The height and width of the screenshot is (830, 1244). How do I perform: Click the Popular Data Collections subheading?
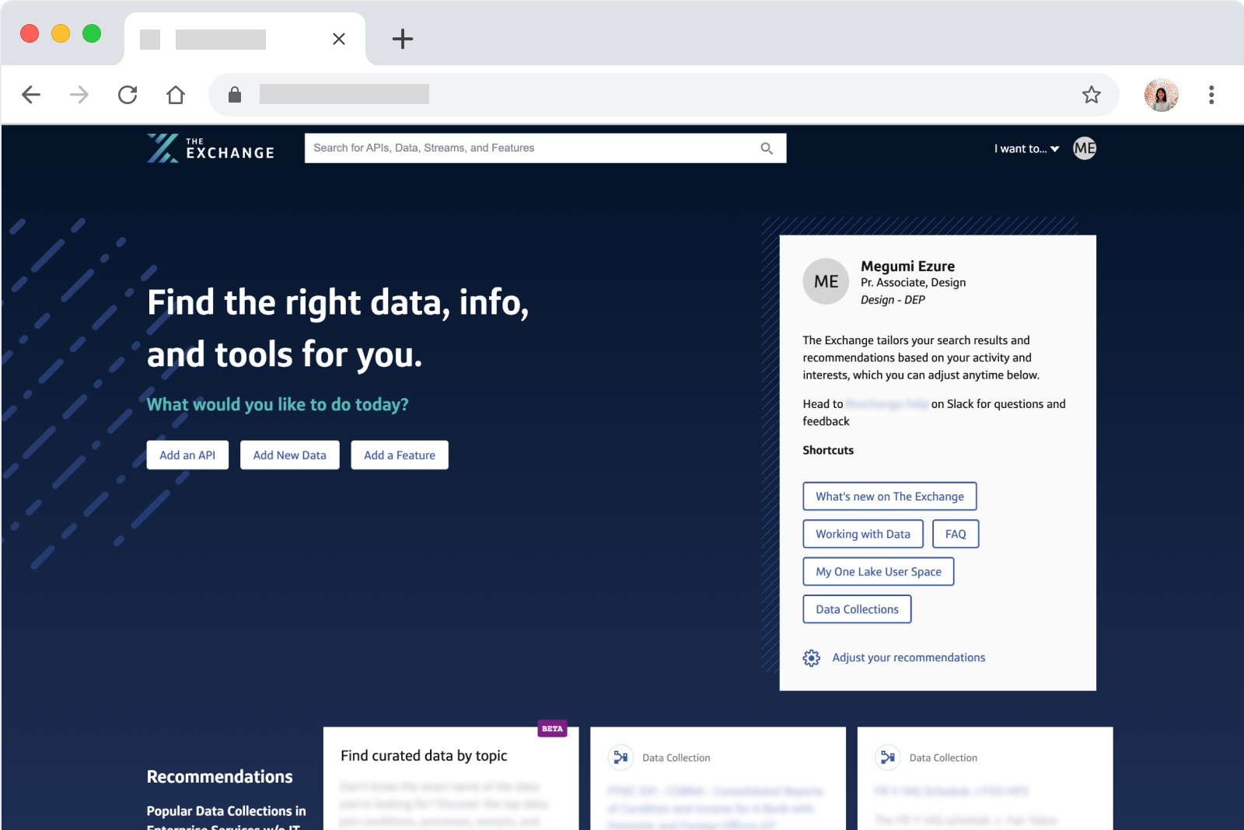pos(226,818)
